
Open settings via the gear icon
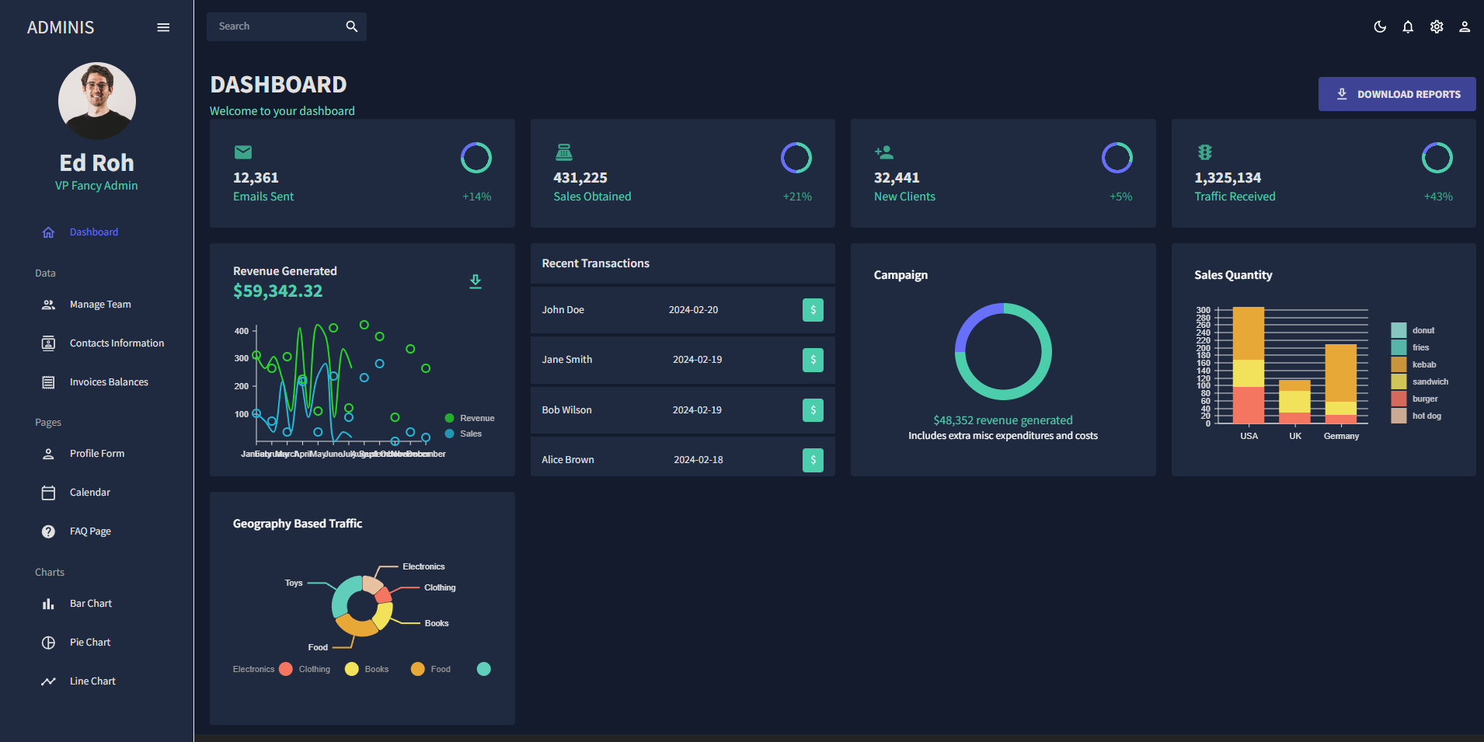1436,26
